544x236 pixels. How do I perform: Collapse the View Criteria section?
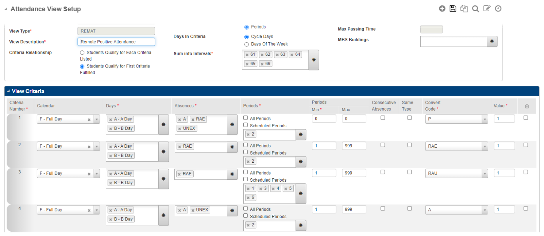click(x=8, y=91)
